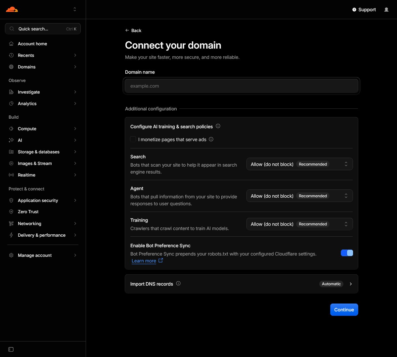Open the user profile icon
397x357 pixels.
pos(386,10)
